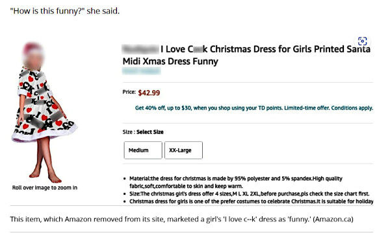Screen dimensions: 390x237
Task: Click the 'How is this funny?' quote
Action: coord(64,11)
